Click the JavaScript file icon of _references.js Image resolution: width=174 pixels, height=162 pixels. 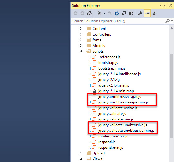(x=94, y=57)
